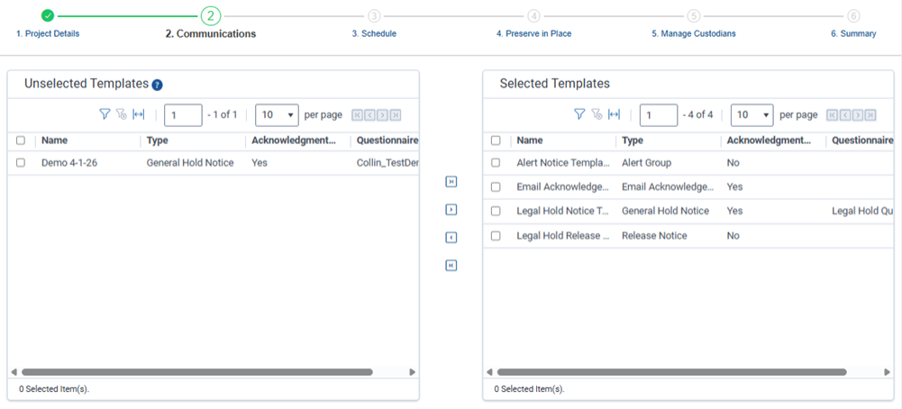Image resolution: width=902 pixels, height=409 pixels.
Task: Go to 3. Schedule step
Action: pos(374,34)
